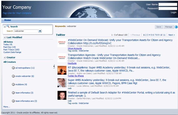Click the icon beside team informatics (3)
178x115 pixels.
point(13,93)
